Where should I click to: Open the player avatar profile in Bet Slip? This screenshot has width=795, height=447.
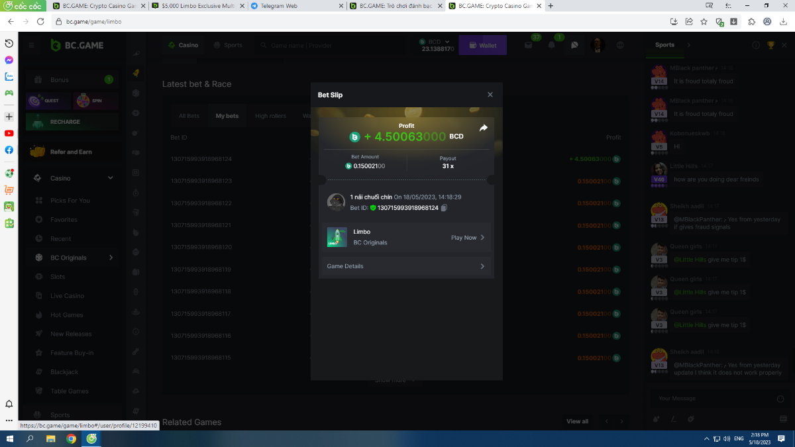(x=336, y=202)
